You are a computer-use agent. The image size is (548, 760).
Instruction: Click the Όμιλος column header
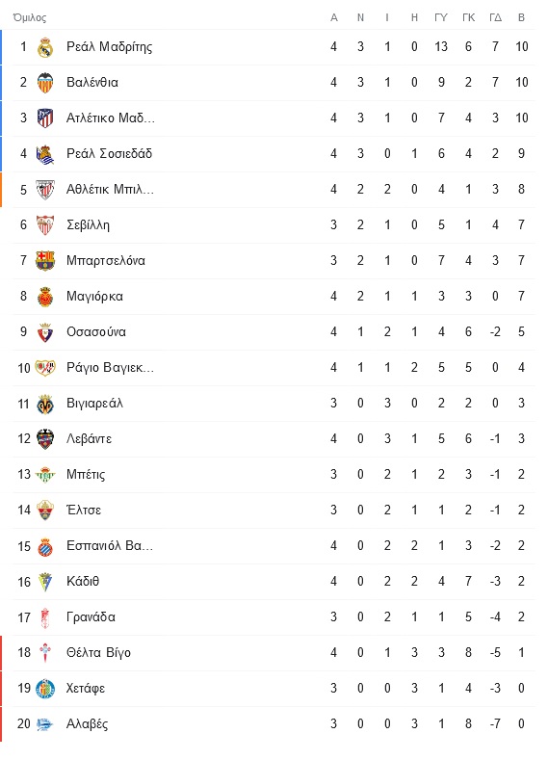pyautogui.click(x=30, y=17)
